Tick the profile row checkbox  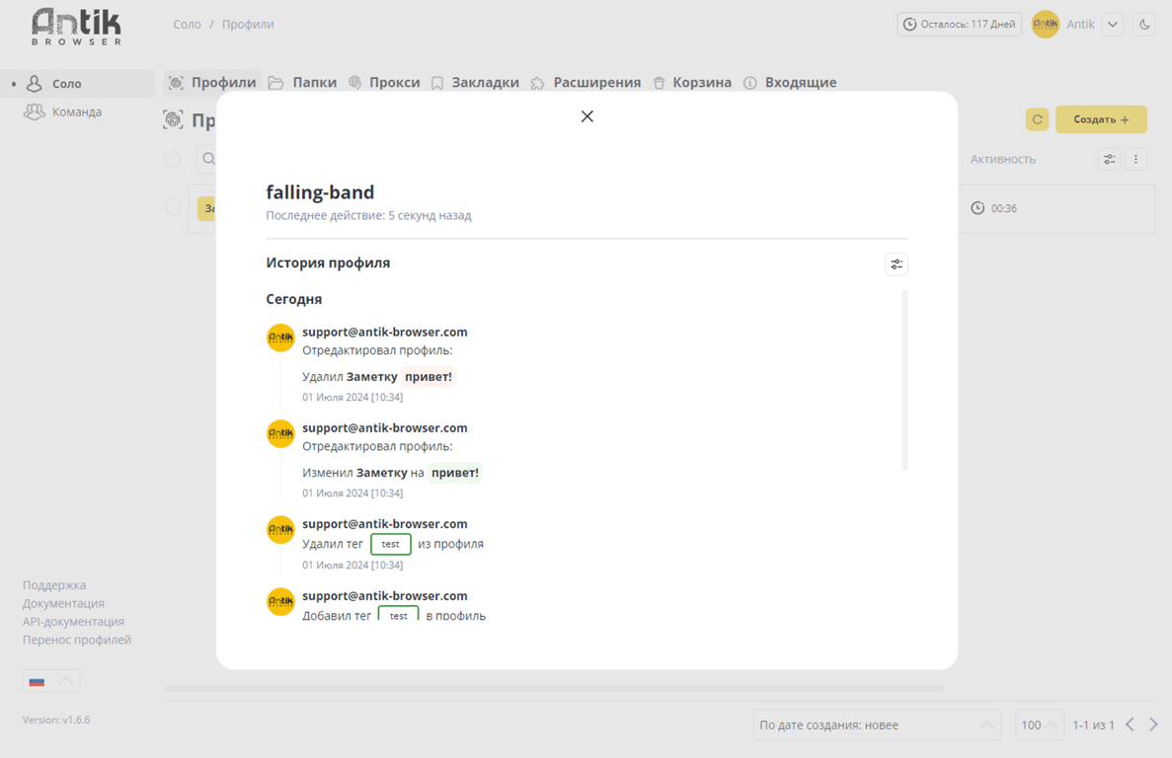click(173, 207)
